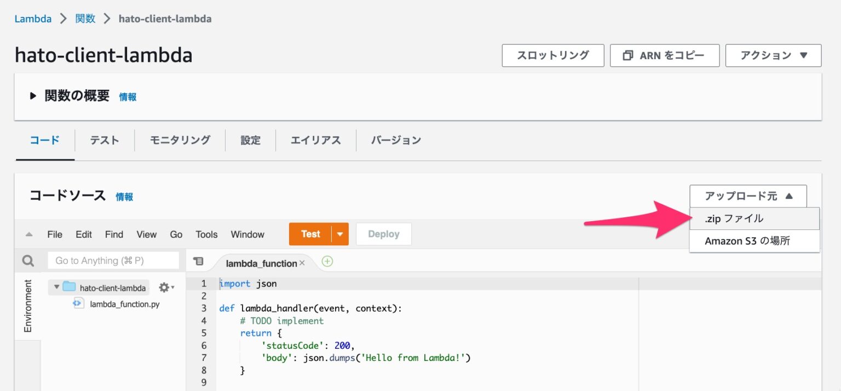Click the search magnifier in the file explorer
Viewport: 841px width, 391px height.
[27, 260]
